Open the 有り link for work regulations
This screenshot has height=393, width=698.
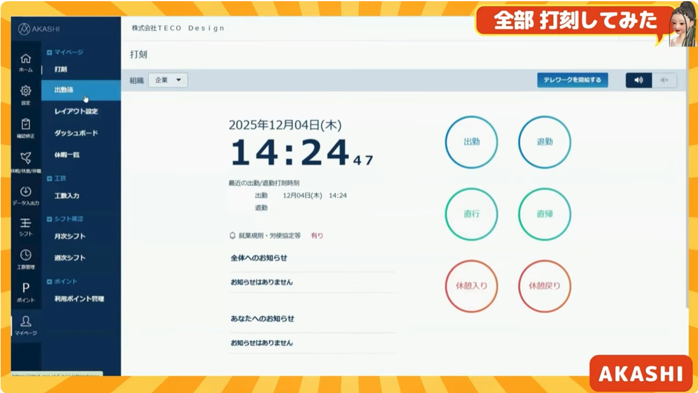pos(317,235)
